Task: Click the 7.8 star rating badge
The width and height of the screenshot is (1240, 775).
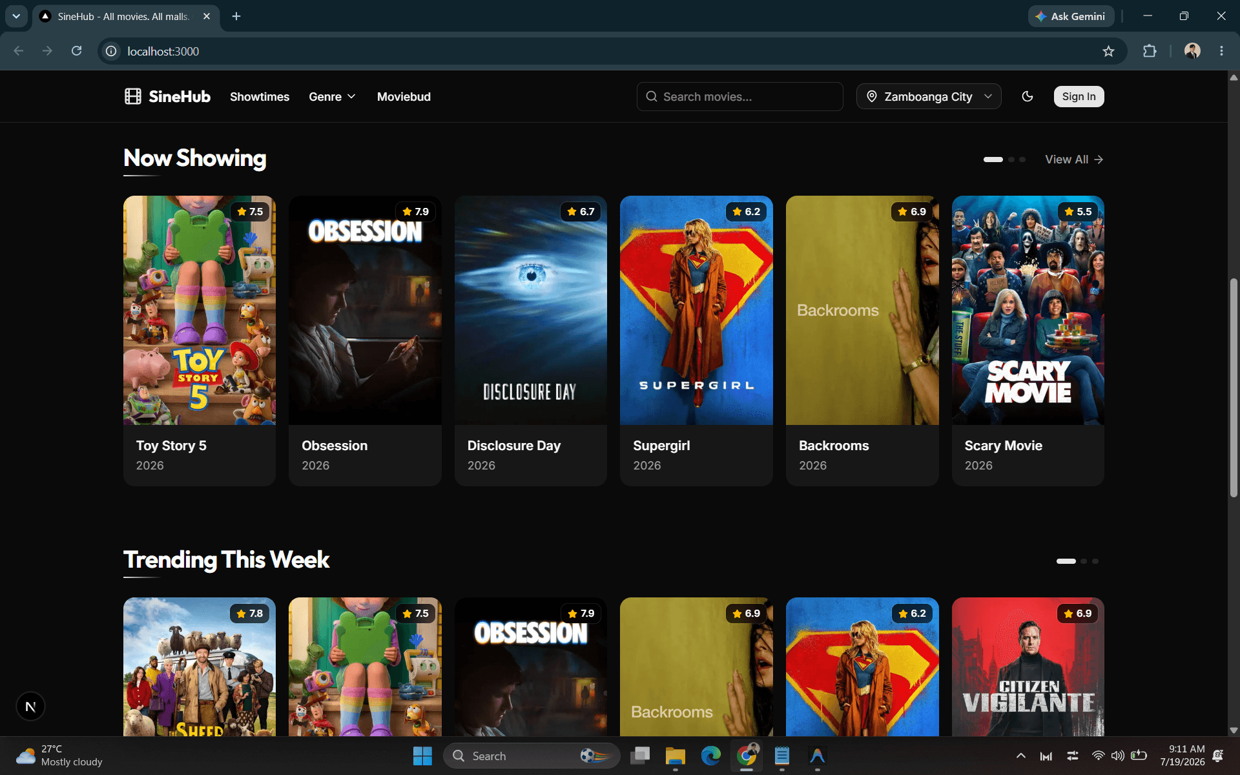Action: click(250, 614)
